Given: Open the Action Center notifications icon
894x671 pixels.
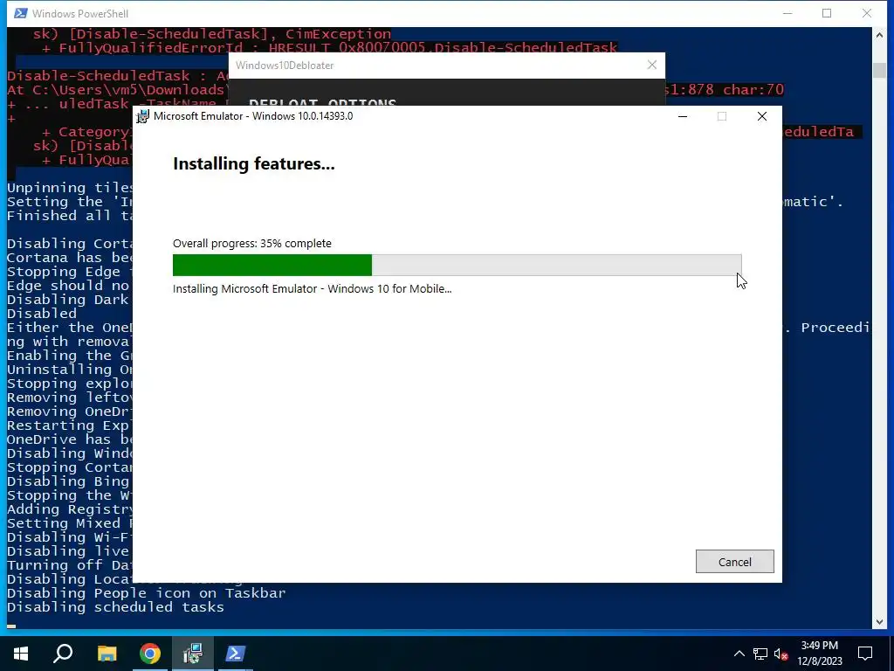Looking at the screenshot, I should (865, 654).
